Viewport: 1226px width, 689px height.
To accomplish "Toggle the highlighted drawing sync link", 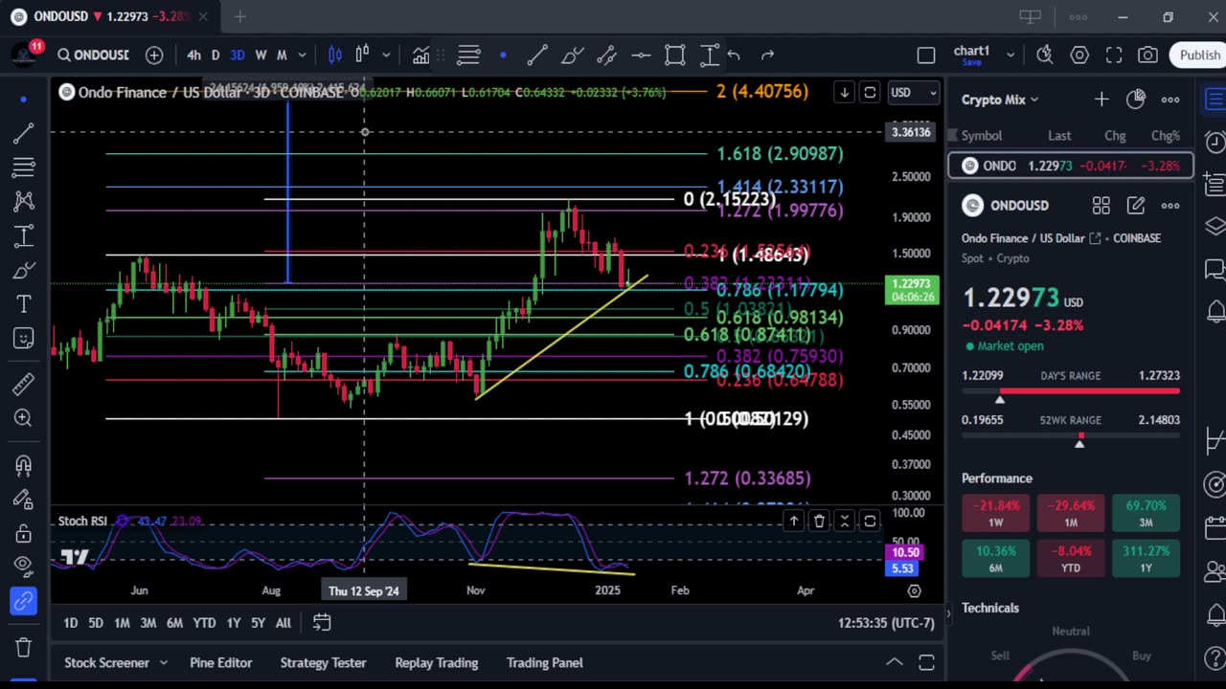I will click(x=24, y=601).
